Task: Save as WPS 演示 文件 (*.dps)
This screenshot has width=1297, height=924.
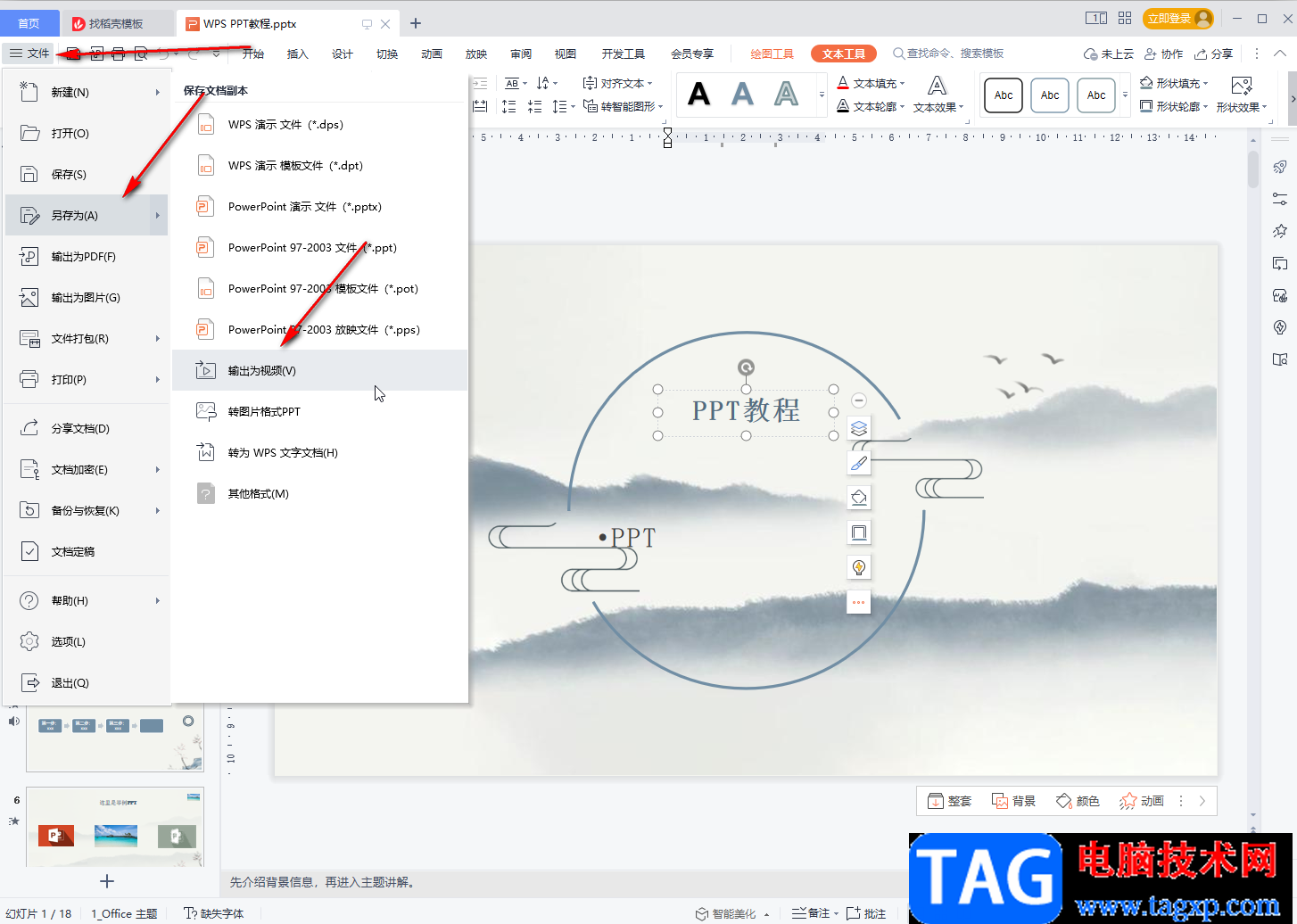Action: point(319,124)
